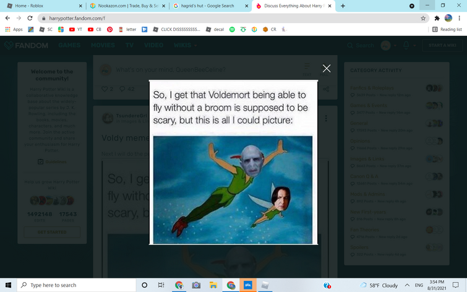Image resolution: width=467 pixels, height=292 pixels.
Task: Open the Roblox app in taskbar
Action: [x=265, y=285]
